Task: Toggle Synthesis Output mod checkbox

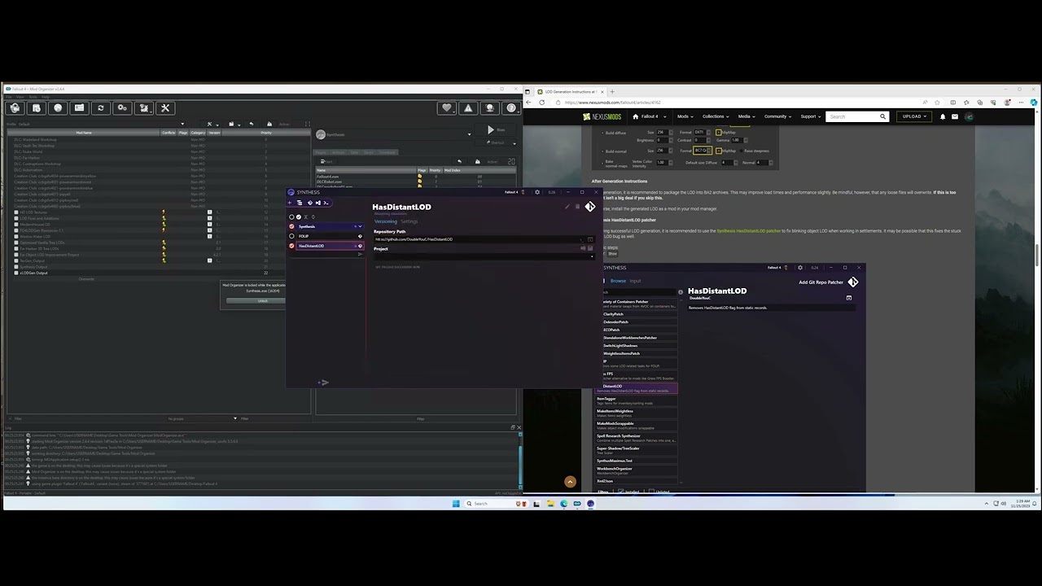Action: point(16,267)
